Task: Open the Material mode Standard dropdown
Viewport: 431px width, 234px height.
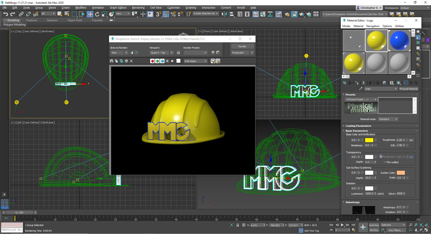Action: pos(388,119)
